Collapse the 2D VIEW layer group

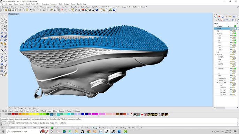(215, 33)
